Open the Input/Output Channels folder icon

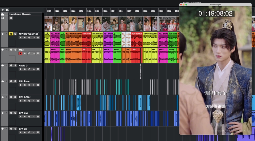(3, 14)
